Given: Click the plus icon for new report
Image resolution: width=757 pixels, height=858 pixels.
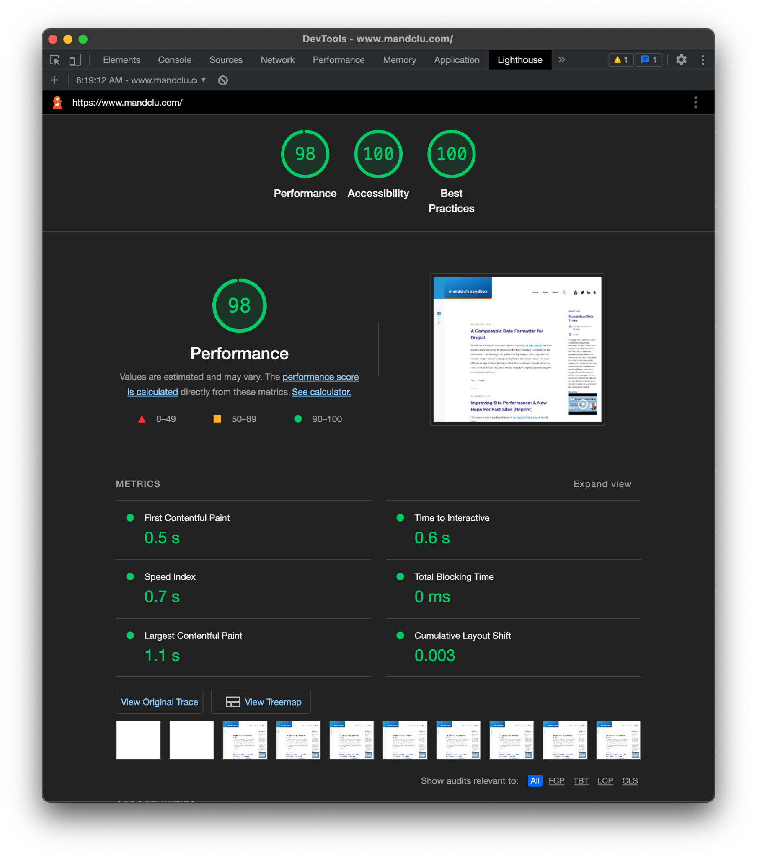Looking at the screenshot, I should coord(54,80).
